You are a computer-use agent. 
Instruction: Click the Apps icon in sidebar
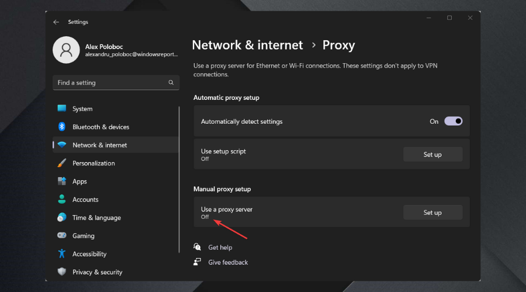coord(62,181)
